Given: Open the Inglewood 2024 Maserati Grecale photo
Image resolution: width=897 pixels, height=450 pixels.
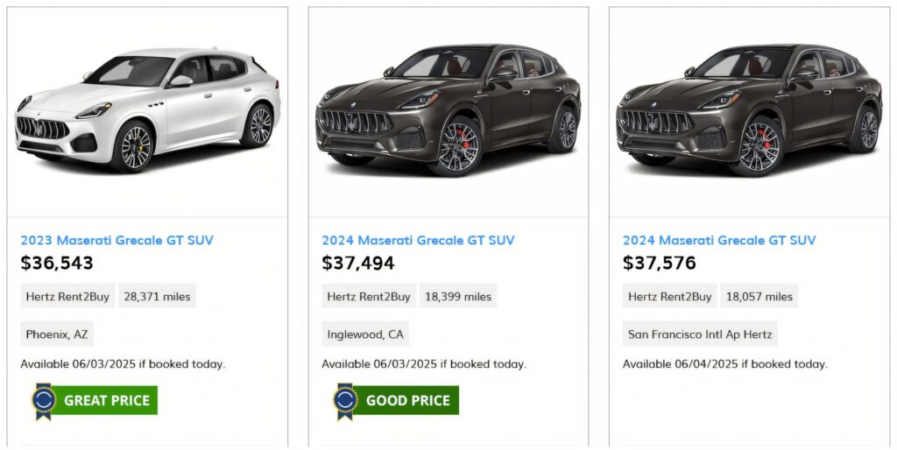Looking at the screenshot, I should [448, 109].
